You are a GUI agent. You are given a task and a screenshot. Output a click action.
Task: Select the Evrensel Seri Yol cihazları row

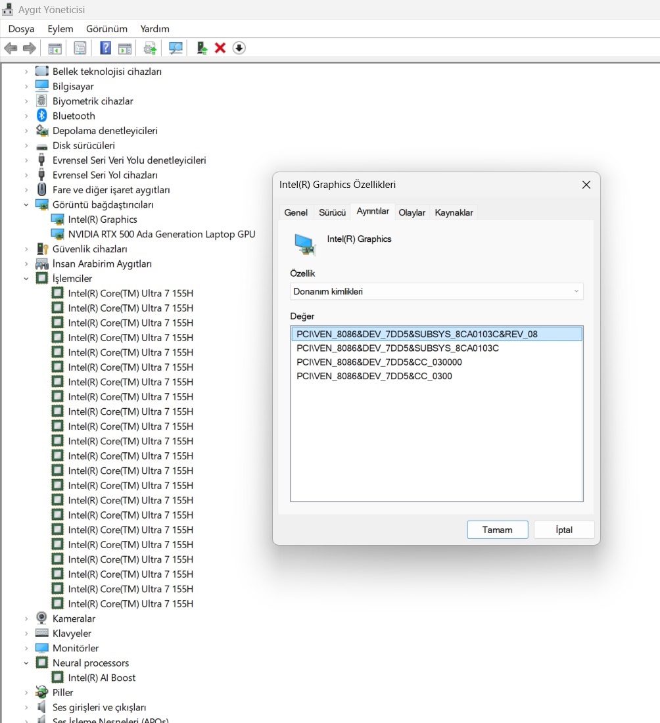click(x=105, y=175)
